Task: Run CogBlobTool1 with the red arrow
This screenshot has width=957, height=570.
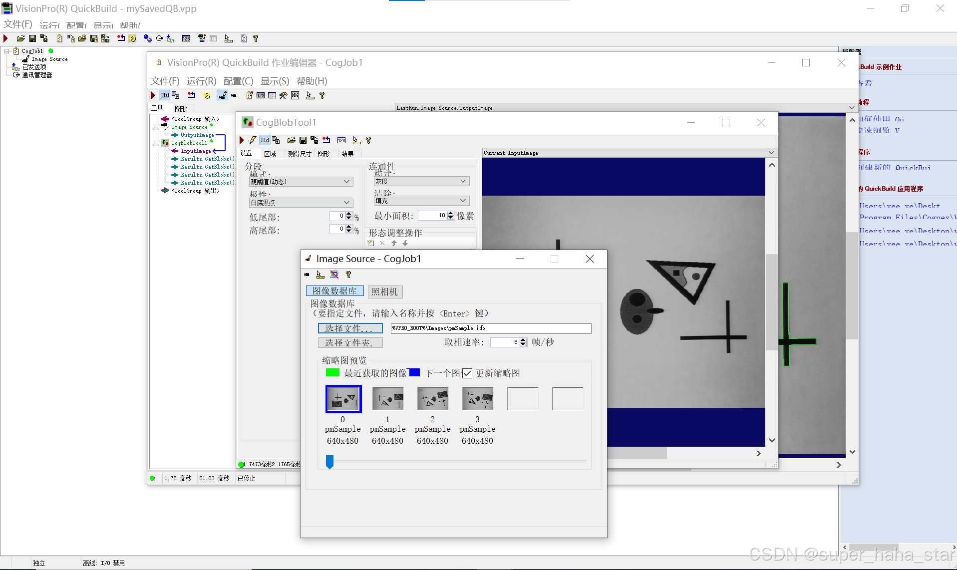Action: click(242, 140)
